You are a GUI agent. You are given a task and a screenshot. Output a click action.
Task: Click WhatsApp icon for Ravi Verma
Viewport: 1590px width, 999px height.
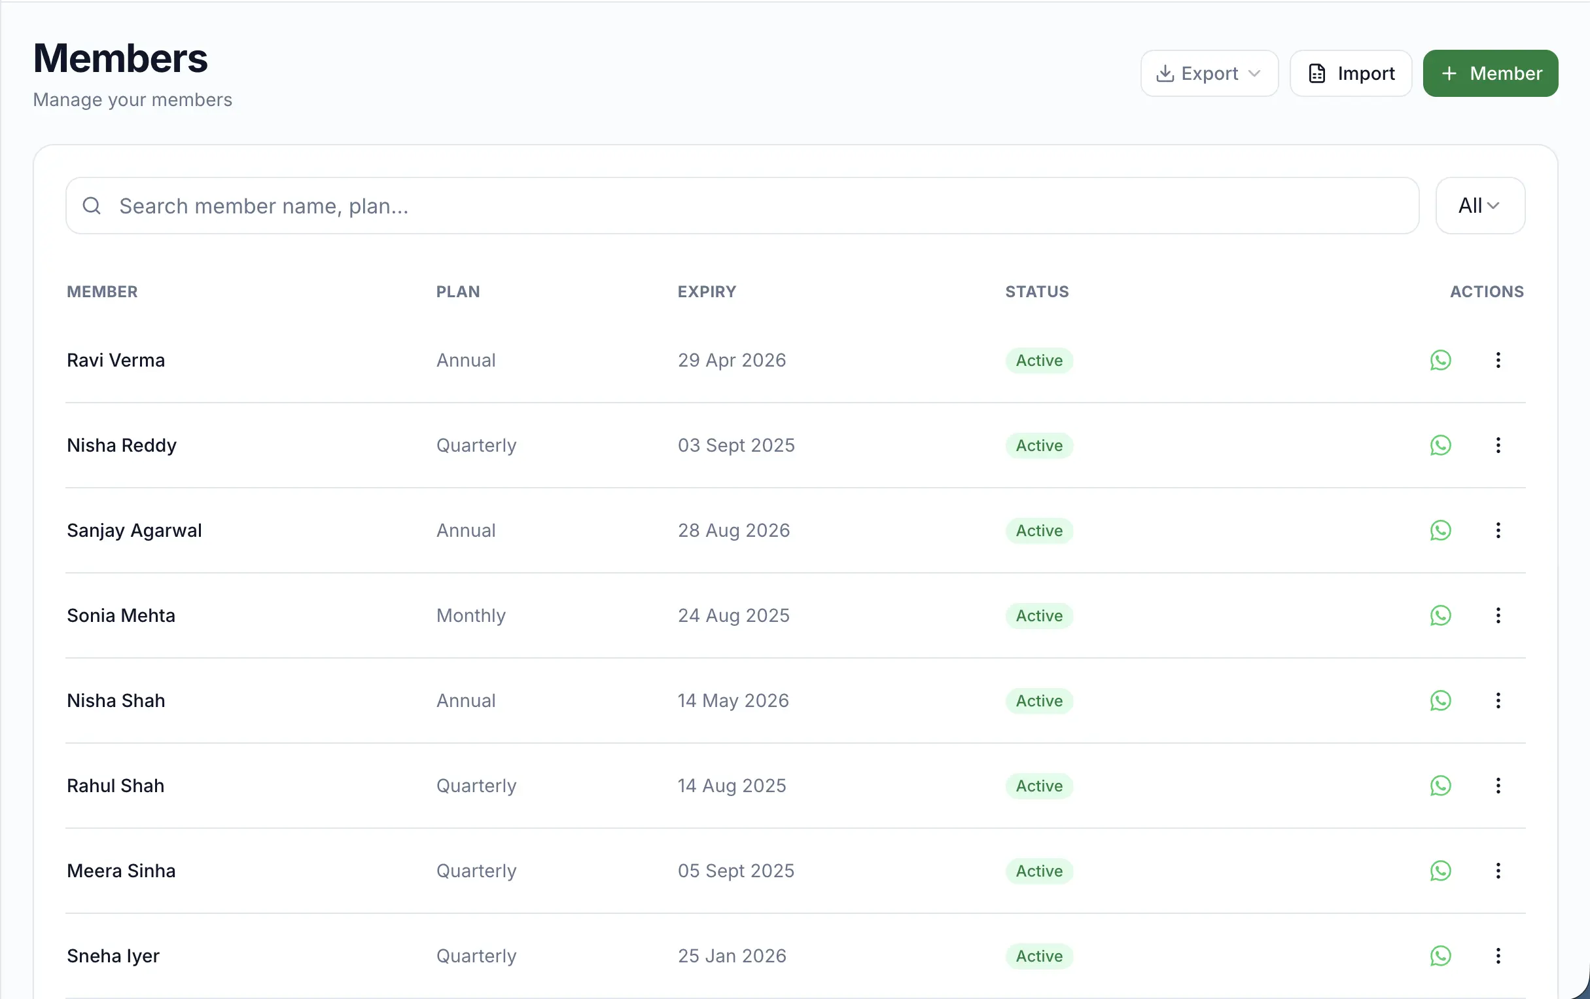point(1440,360)
